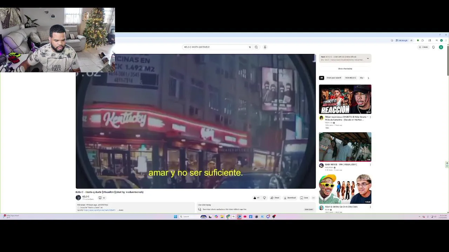Image resolution: width=449 pixels, height=252 pixels.
Task: Click Show chat replay button
Action: click(345, 69)
